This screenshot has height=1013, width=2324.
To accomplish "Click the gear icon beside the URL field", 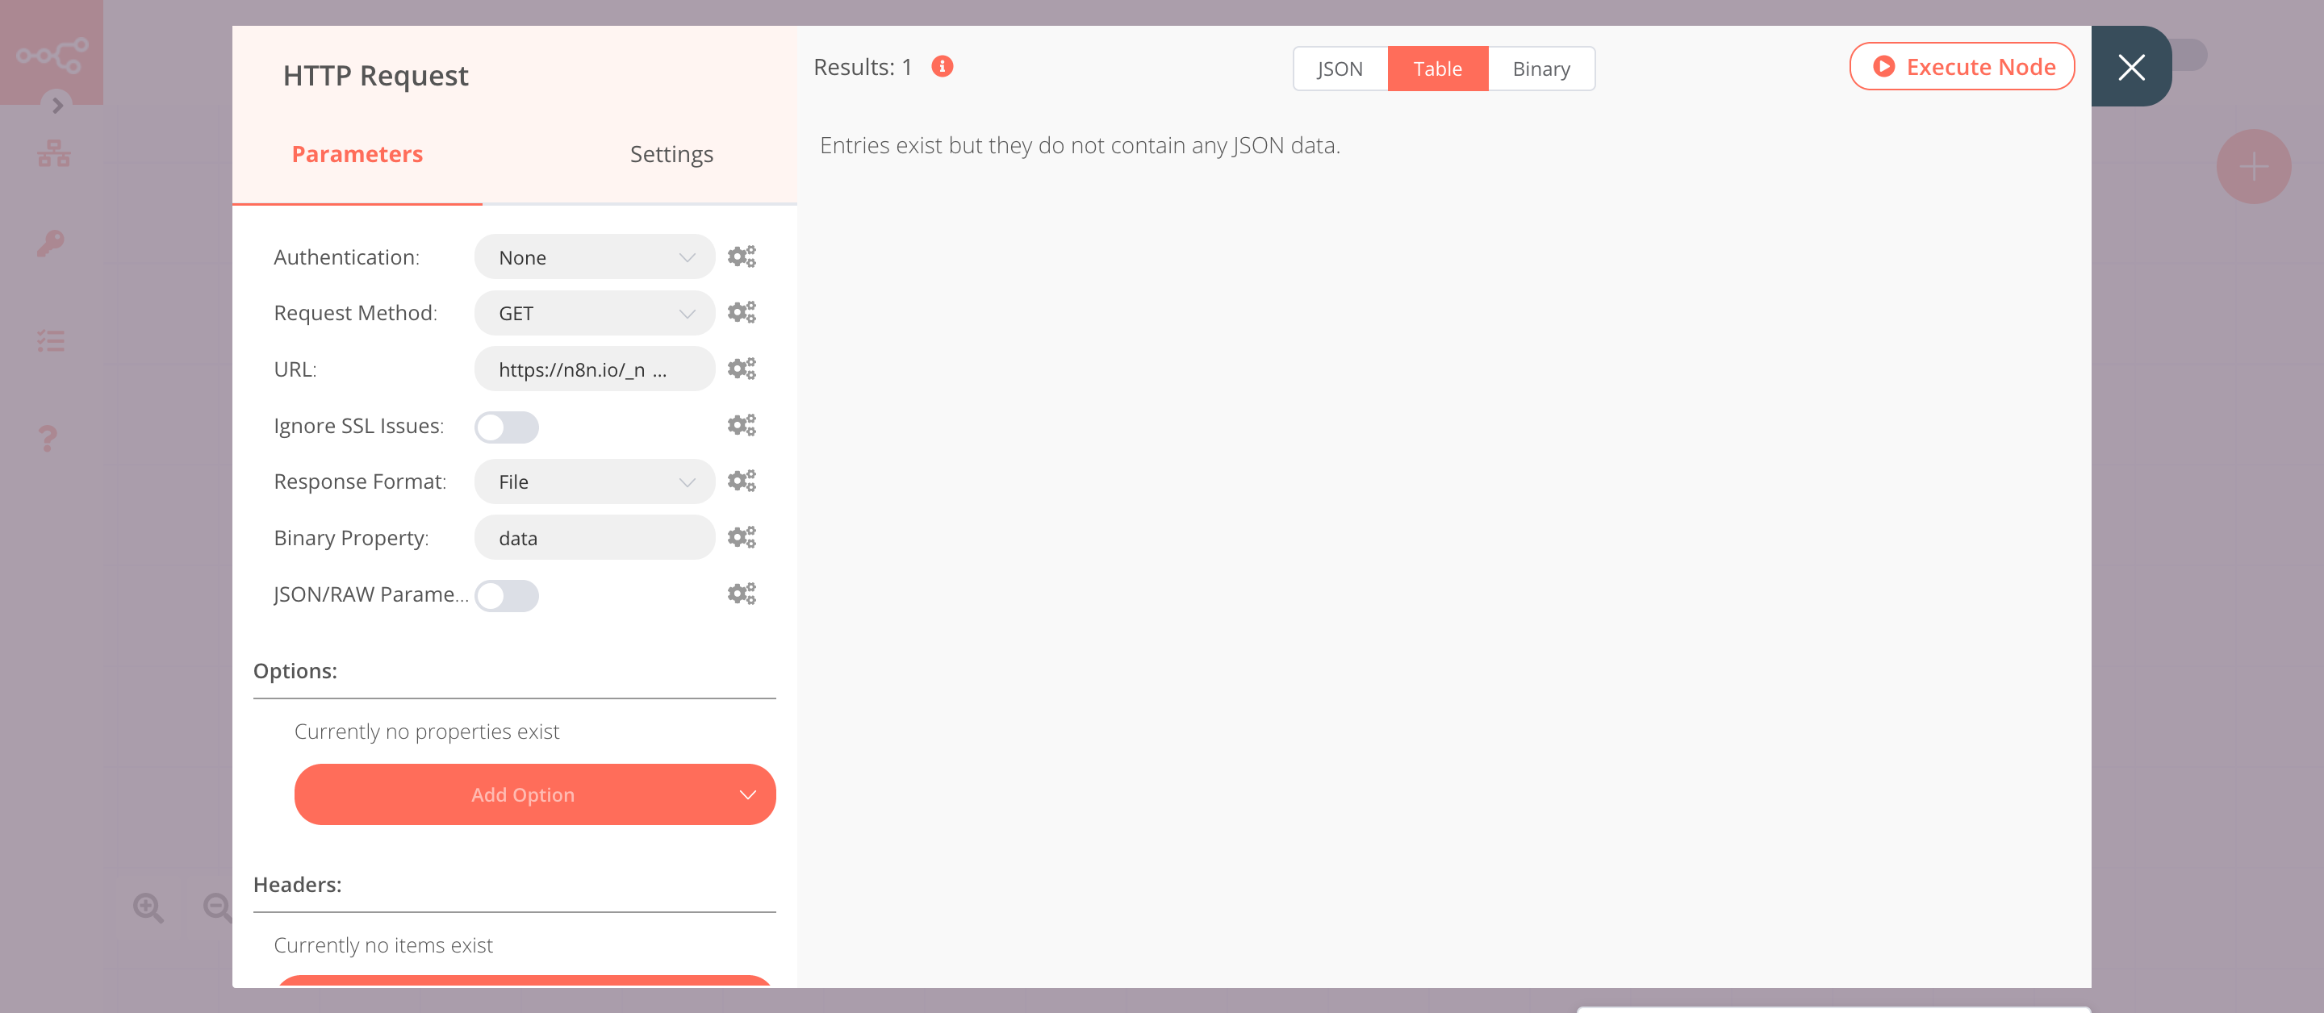I will coord(742,368).
